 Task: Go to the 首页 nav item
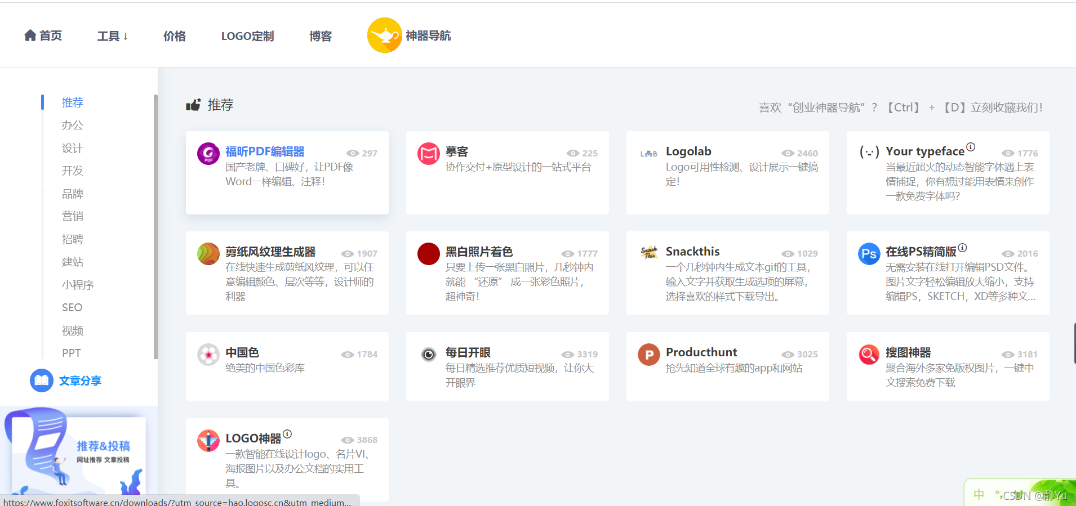coord(43,35)
